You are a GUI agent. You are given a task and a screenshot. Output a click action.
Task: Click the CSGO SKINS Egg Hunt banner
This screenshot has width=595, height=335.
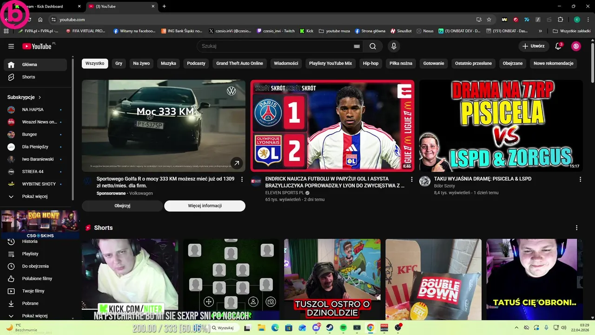[39, 224]
